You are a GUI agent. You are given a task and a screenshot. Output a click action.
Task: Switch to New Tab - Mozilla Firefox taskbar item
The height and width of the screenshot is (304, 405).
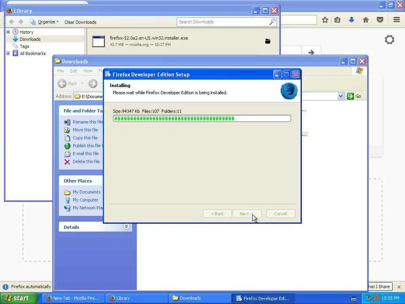coord(73,298)
